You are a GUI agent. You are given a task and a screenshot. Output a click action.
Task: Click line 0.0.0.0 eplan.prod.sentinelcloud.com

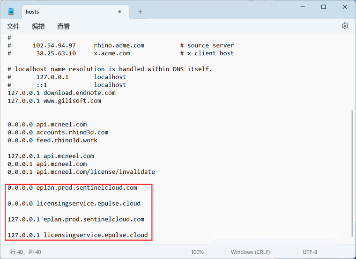[x=72, y=188]
